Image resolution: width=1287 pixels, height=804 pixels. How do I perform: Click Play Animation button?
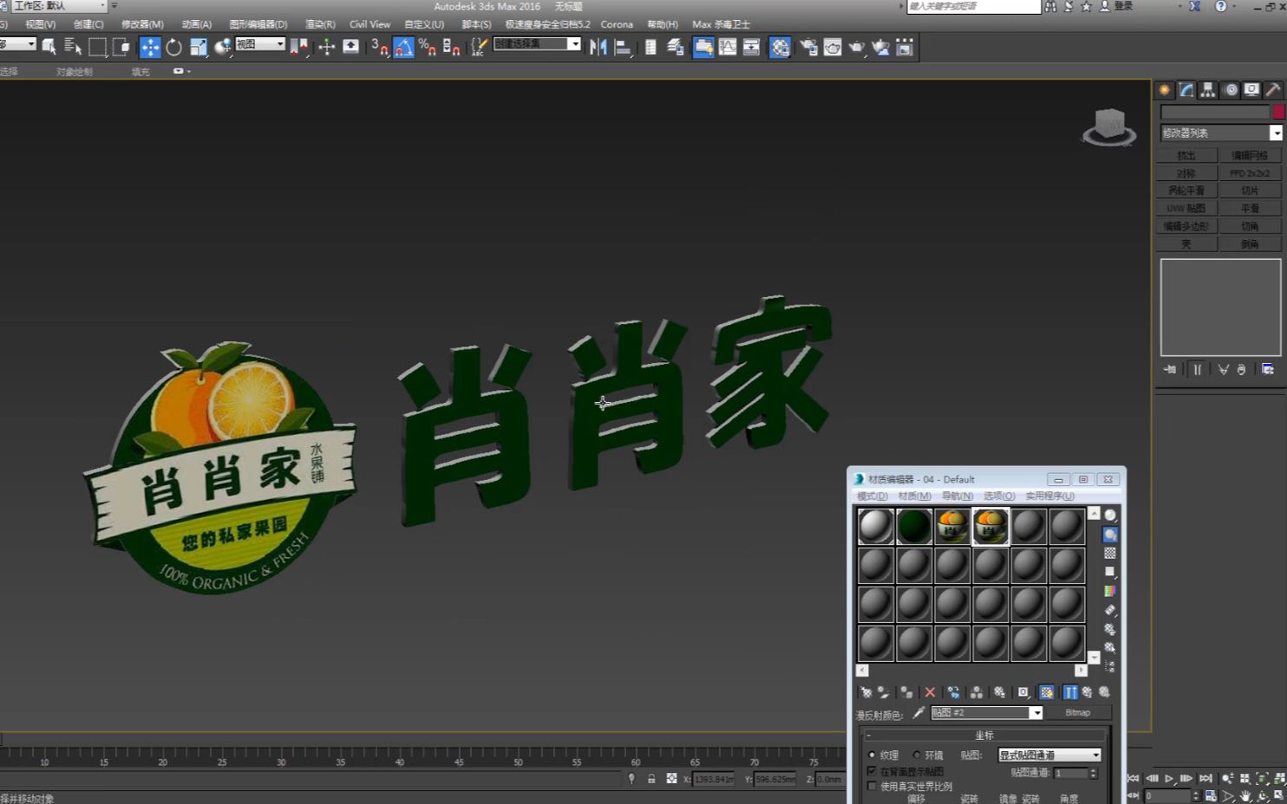tap(1169, 779)
